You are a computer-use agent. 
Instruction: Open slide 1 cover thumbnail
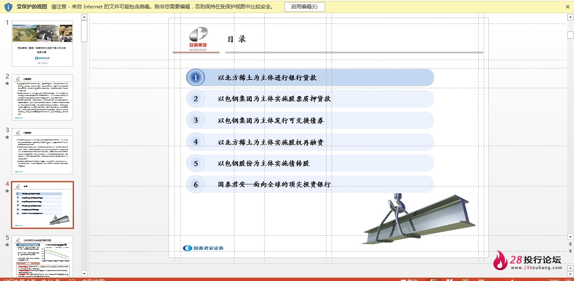(x=42, y=44)
